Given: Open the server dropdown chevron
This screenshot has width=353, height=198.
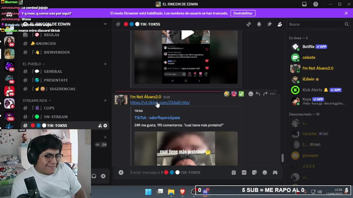Looking at the screenshot, I should pyautogui.click(x=105, y=24).
